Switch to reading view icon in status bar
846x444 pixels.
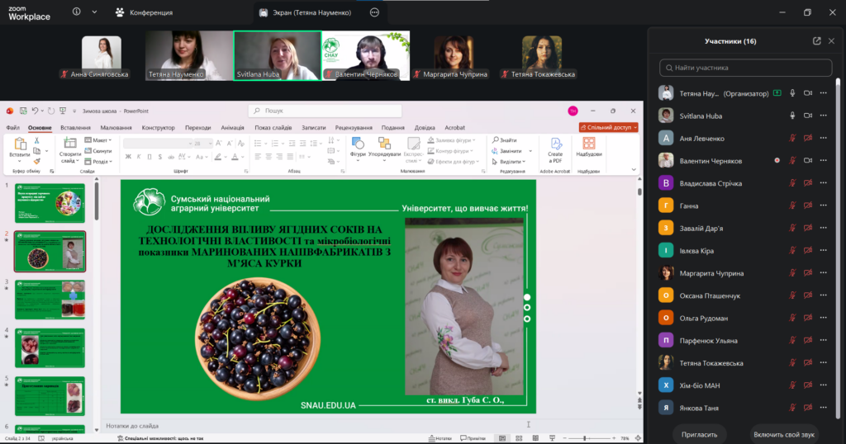tap(535, 438)
